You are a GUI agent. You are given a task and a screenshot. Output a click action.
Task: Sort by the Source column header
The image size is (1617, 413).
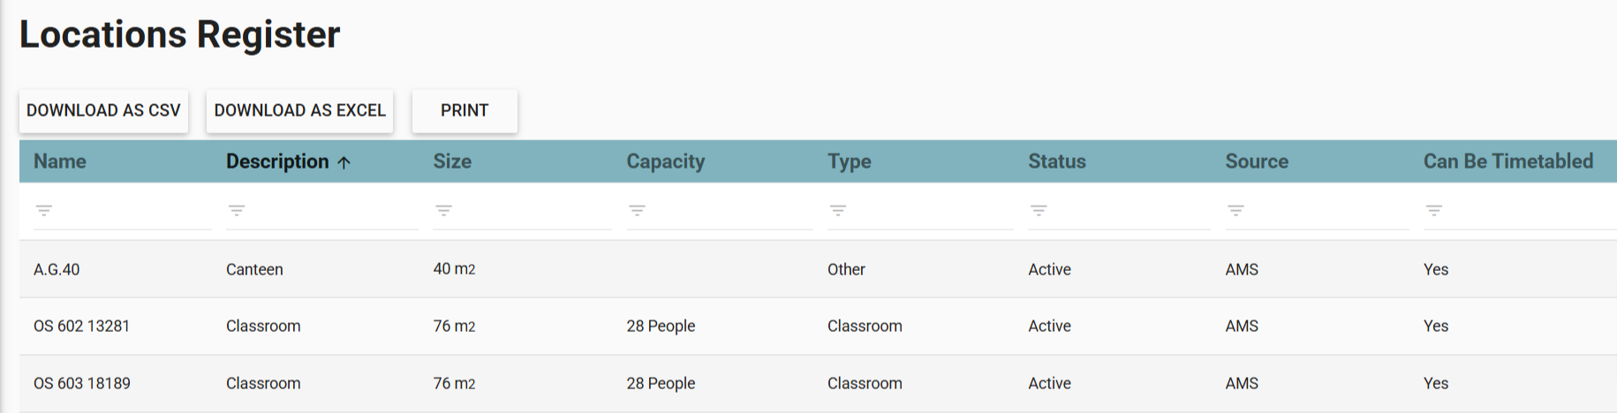[x=1257, y=161]
